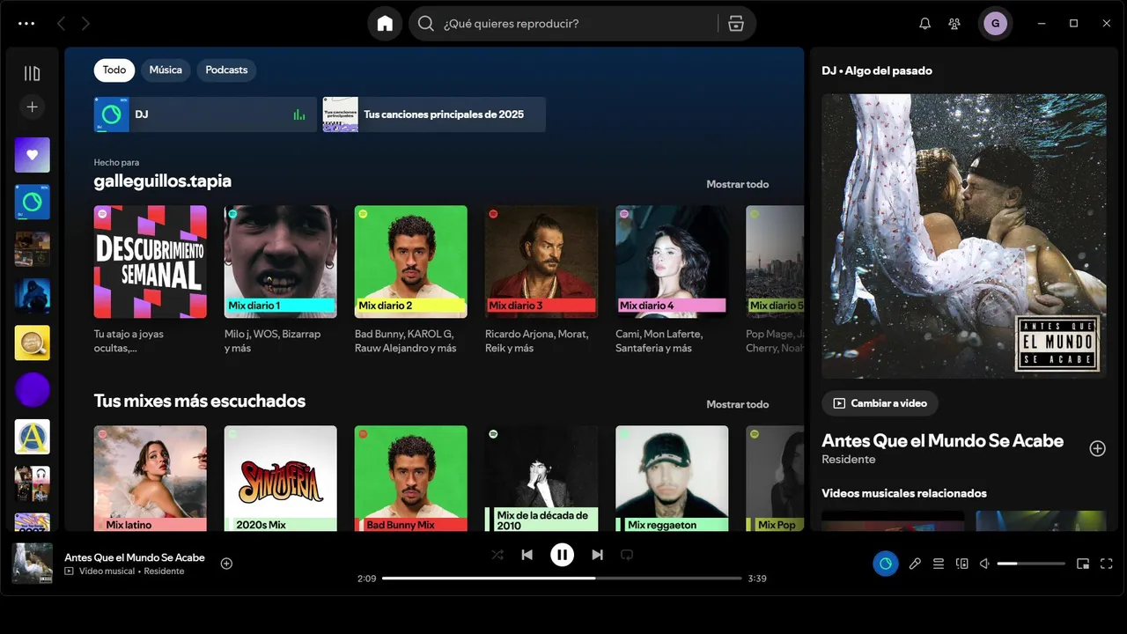Open Tus mixes más escuchados heading

200,401
